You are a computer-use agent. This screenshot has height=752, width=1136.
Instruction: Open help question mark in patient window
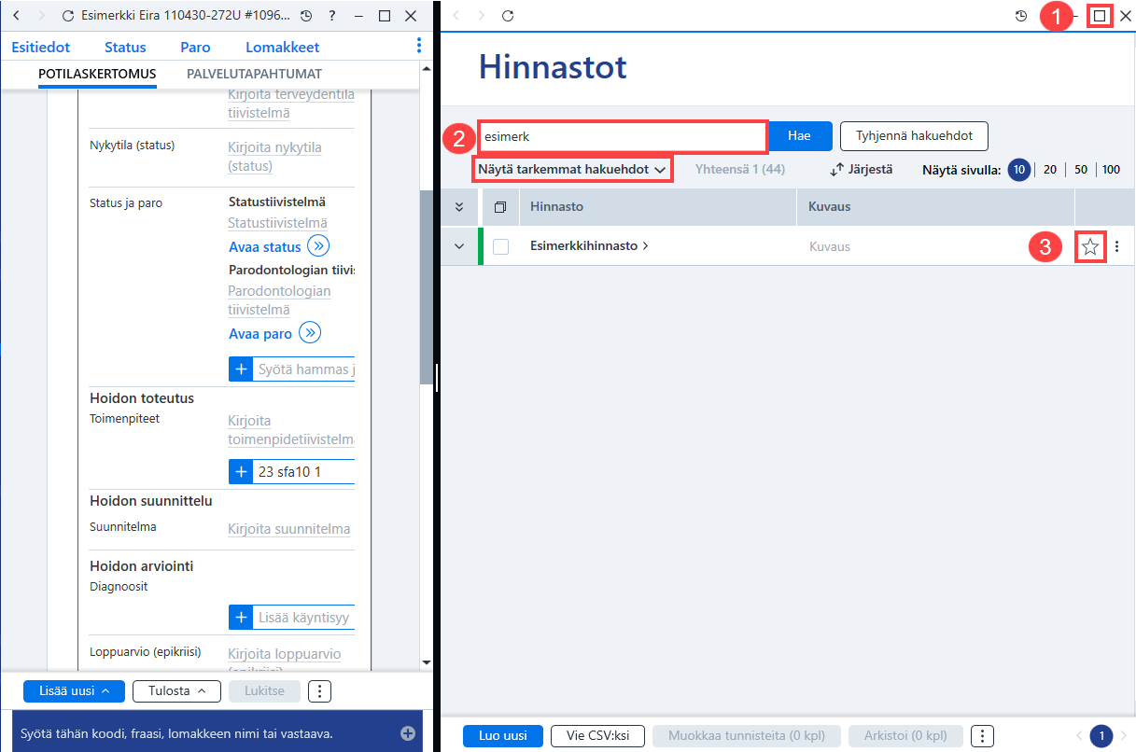coord(332,17)
